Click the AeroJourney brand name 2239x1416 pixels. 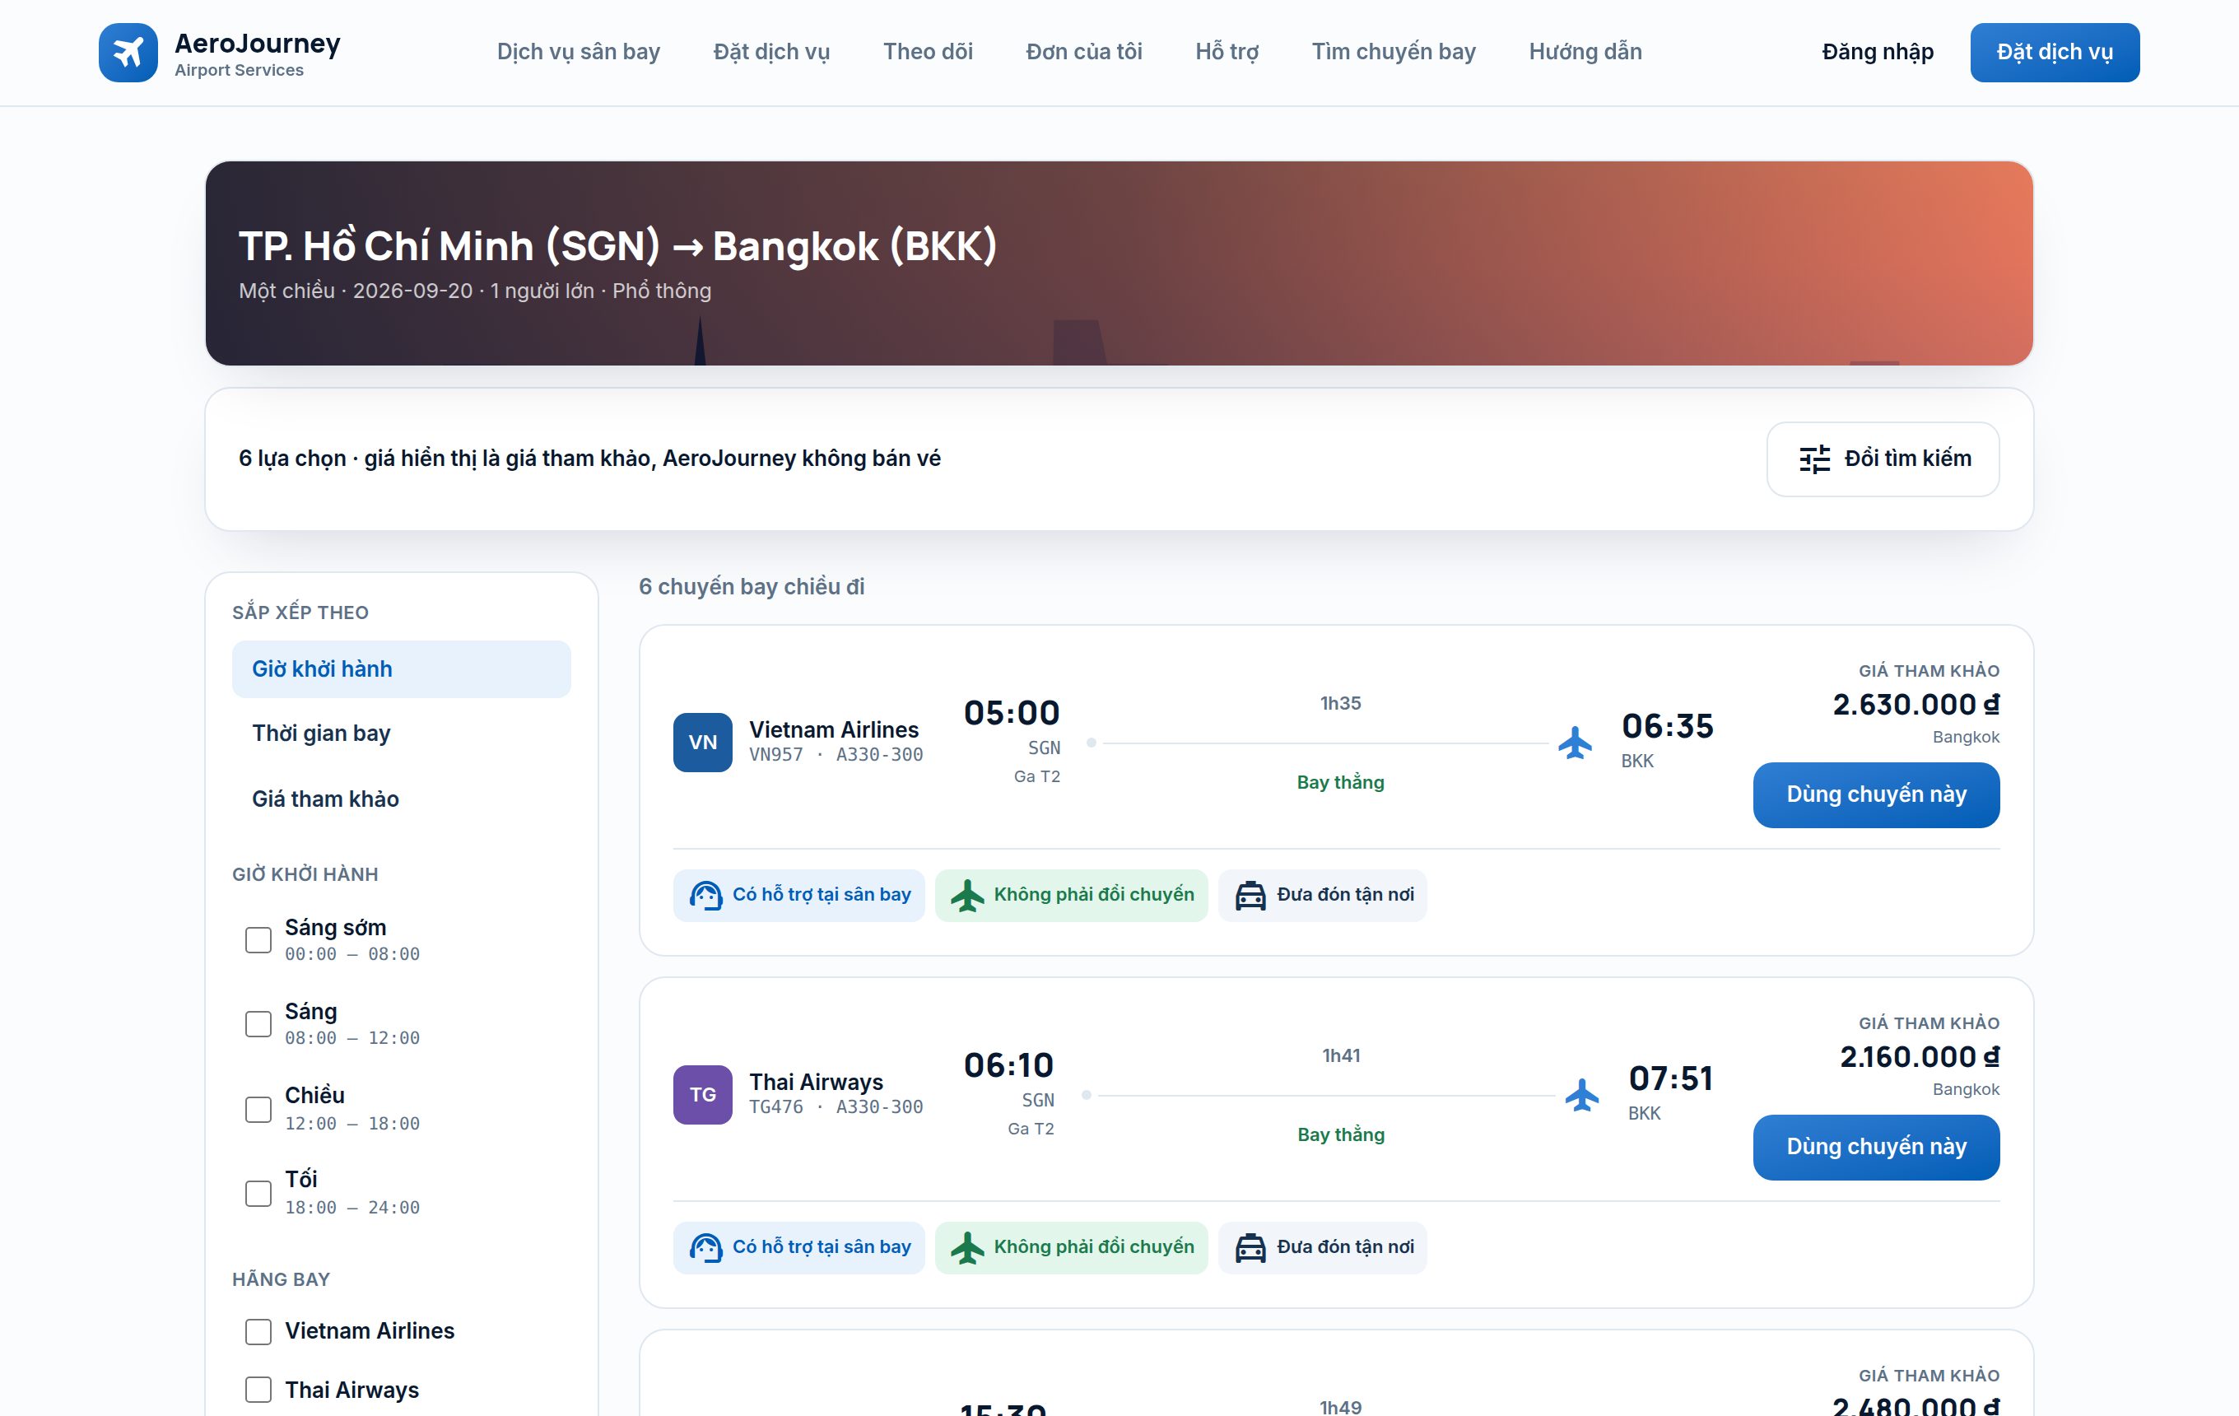[x=258, y=44]
